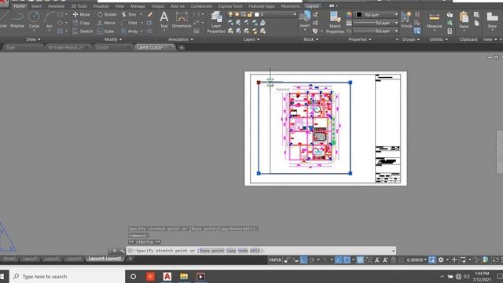
Task: Expand the Modify panel
Action: 113,39
